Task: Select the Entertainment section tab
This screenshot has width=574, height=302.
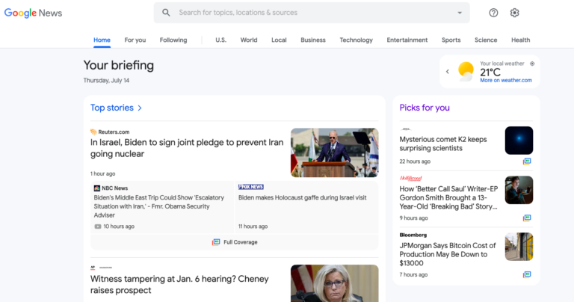Action: (407, 40)
